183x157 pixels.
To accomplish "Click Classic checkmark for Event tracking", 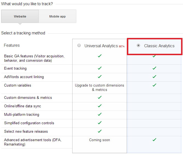I will [x=154, y=68].
